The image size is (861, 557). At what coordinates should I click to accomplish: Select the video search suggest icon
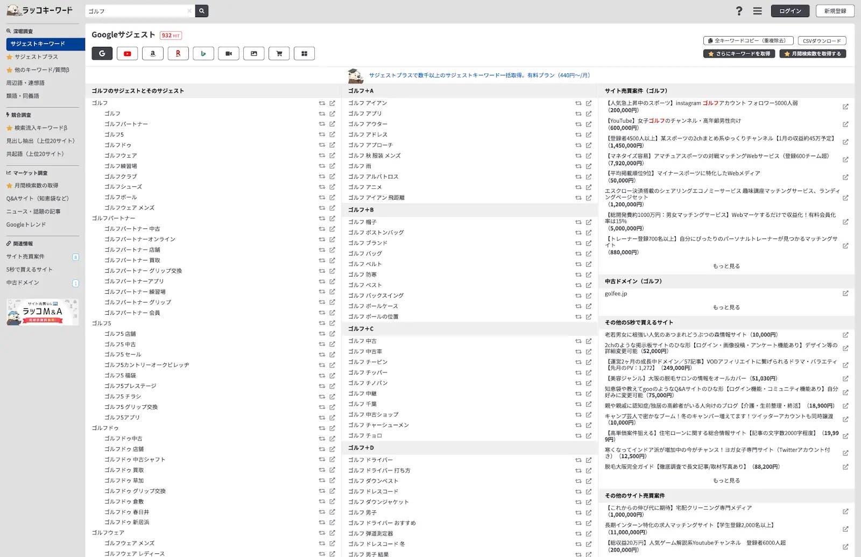[228, 53]
